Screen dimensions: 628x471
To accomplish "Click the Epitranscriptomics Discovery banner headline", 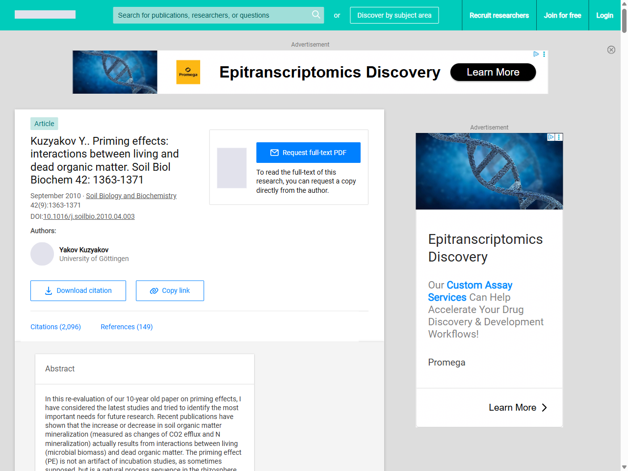I will point(330,72).
